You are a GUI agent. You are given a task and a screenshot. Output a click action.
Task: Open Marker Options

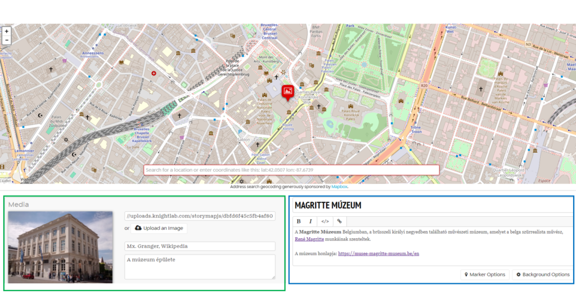point(484,274)
